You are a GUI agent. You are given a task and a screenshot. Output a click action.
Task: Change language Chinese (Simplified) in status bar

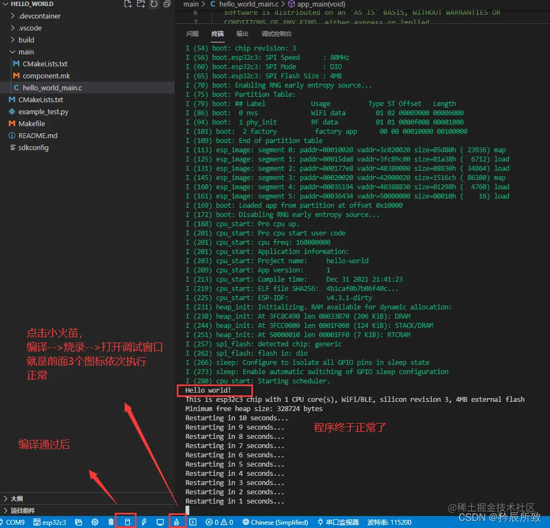(x=275, y=522)
